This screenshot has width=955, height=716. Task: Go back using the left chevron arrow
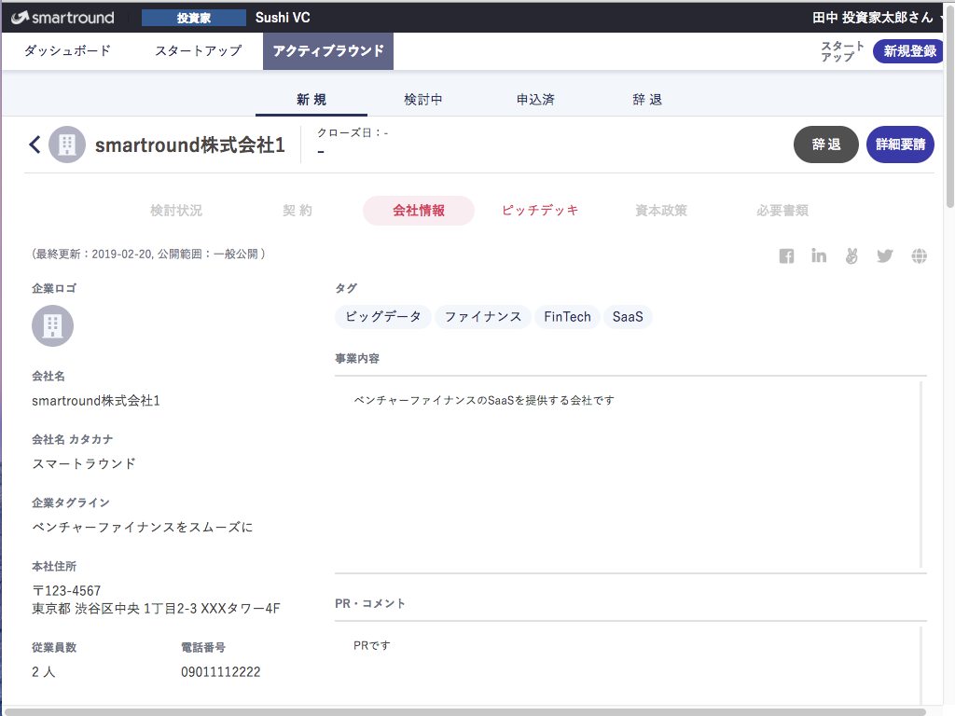35,145
